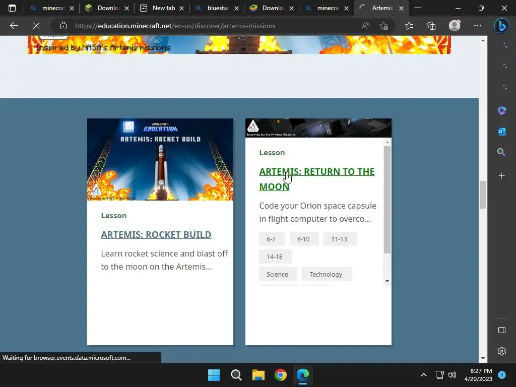Show hidden tray icons chevron
Screen dimensions: 516x387
coord(424,375)
